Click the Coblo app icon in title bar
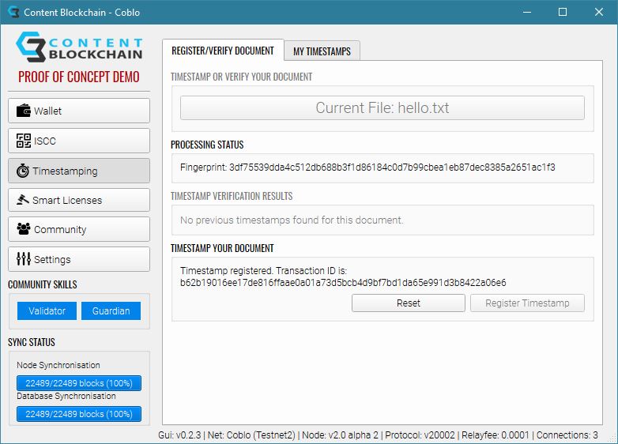This screenshot has width=618, height=444. tap(13, 12)
